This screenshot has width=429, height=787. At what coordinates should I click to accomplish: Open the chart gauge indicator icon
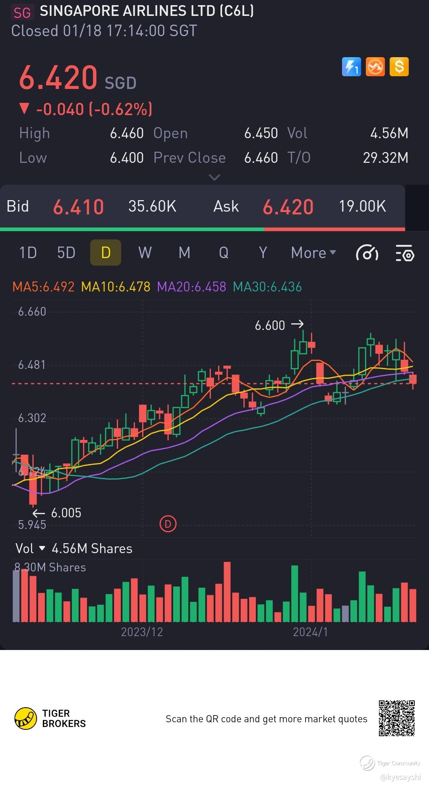click(x=367, y=253)
